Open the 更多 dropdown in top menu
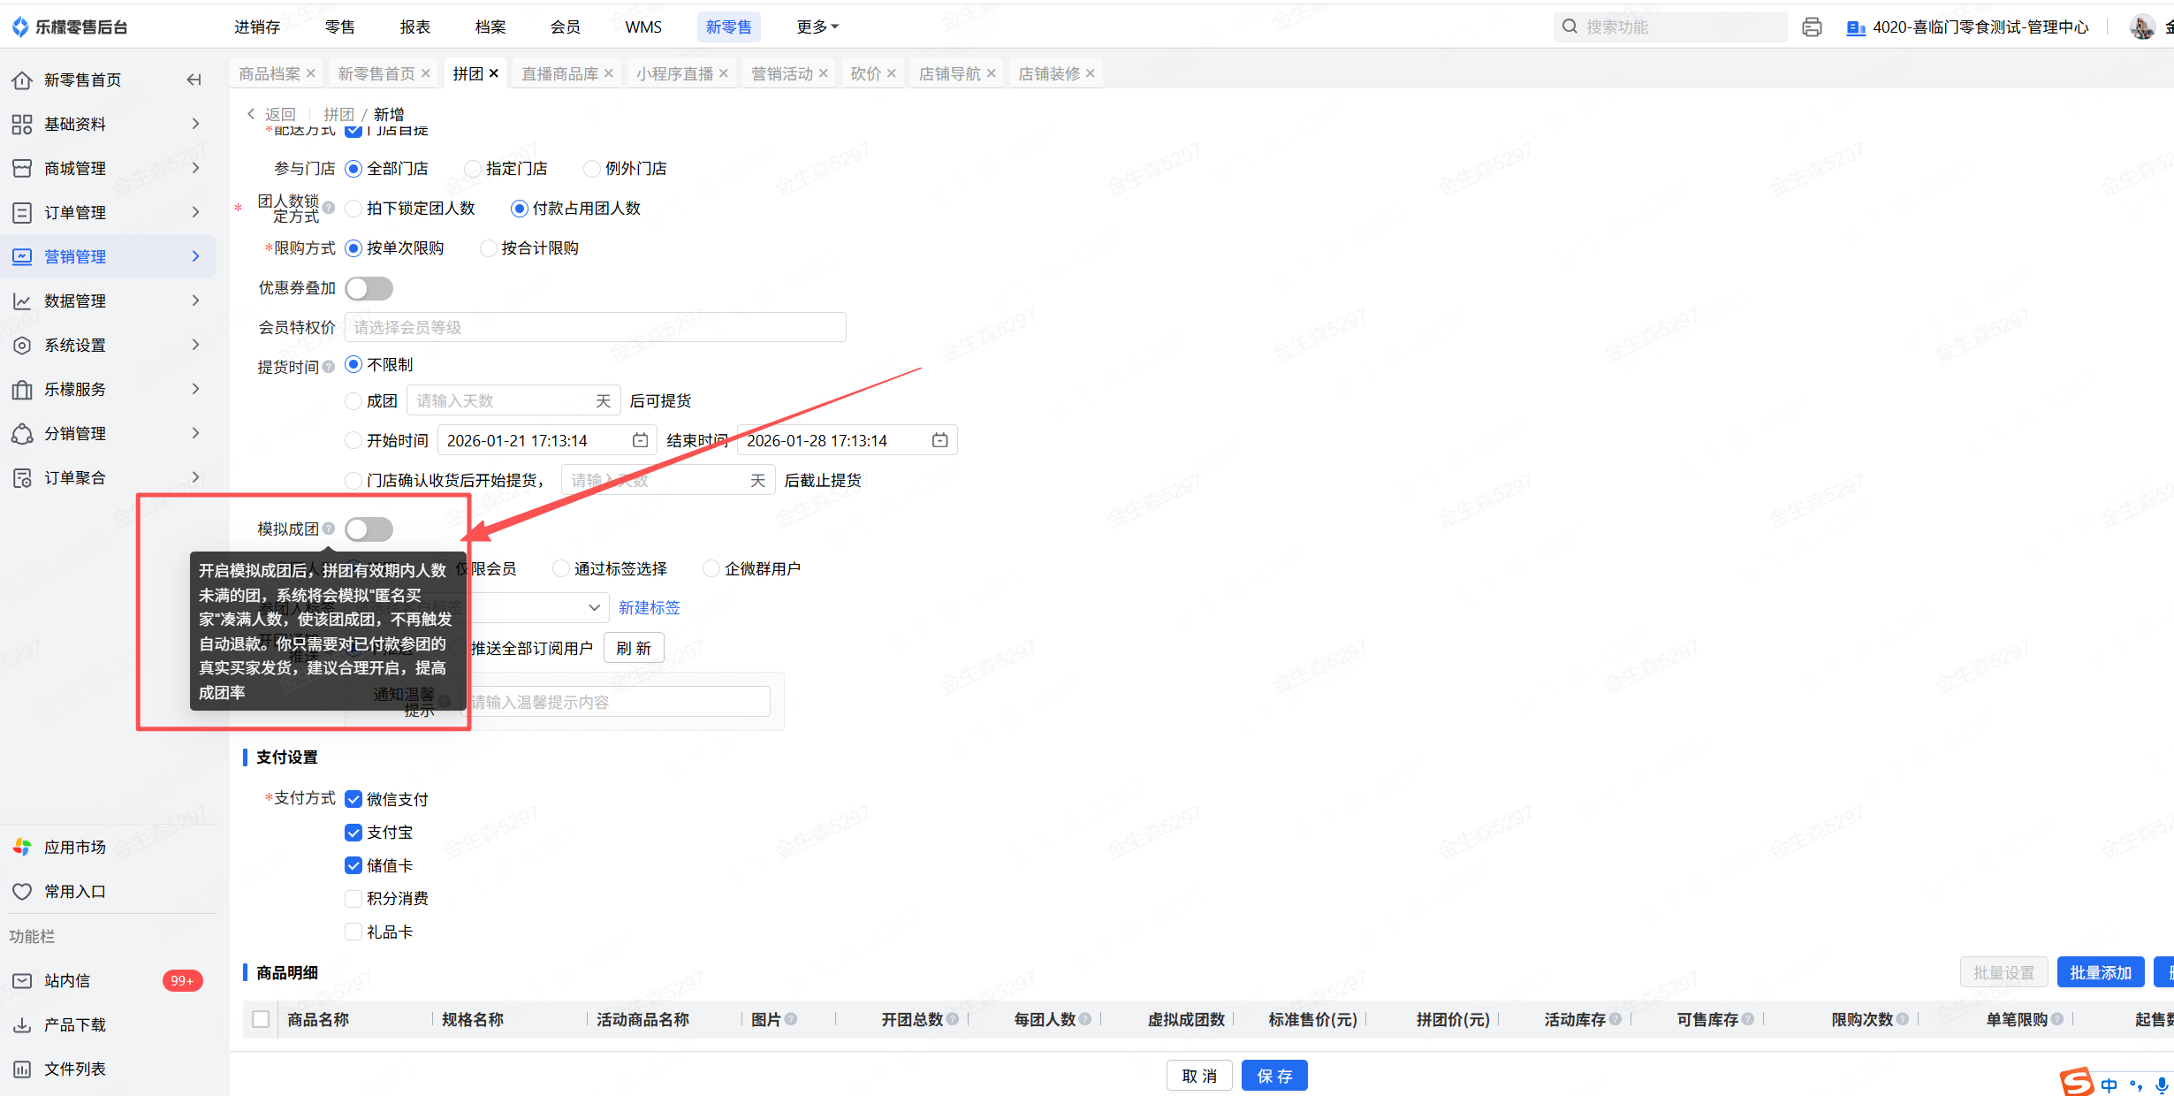 click(x=817, y=27)
